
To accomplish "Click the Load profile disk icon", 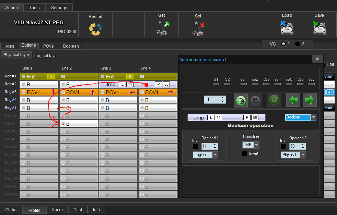I will click(x=287, y=28).
